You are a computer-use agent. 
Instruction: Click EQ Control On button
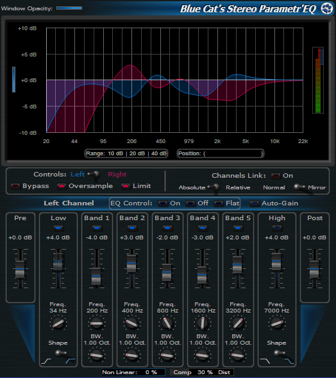pos(163,203)
